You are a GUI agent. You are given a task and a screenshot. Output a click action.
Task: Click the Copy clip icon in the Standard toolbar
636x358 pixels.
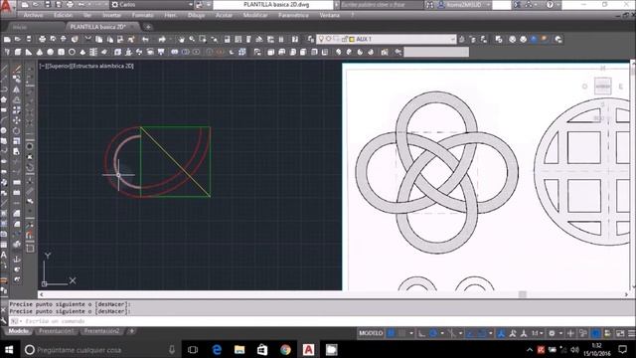click(99, 40)
